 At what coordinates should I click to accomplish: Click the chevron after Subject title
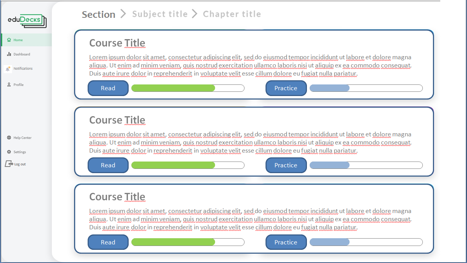(x=195, y=14)
